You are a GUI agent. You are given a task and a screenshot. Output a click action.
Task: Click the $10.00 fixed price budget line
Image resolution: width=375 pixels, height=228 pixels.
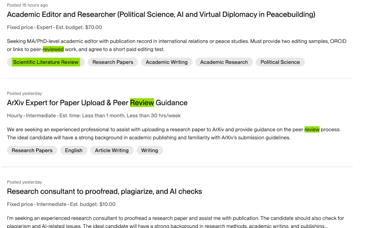pos(61,204)
